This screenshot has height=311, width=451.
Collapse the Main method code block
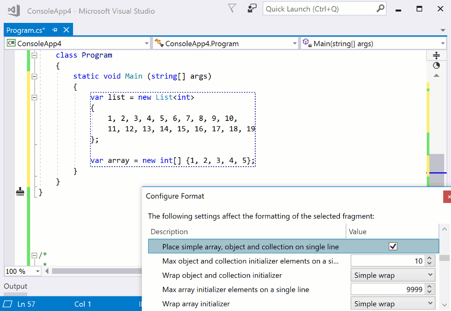click(x=34, y=76)
